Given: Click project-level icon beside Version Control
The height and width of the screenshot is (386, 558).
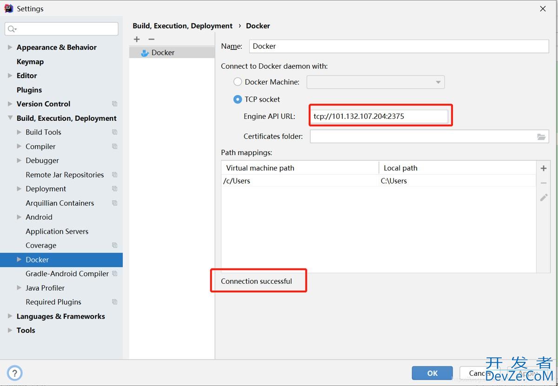Looking at the screenshot, I should [x=114, y=104].
